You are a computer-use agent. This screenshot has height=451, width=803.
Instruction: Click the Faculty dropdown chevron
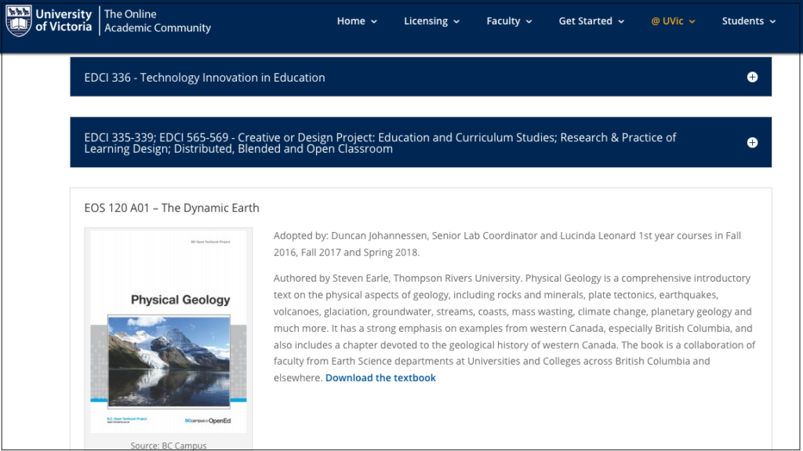(x=529, y=21)
